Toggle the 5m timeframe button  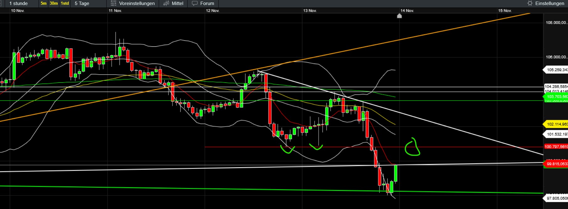(44, 3)
